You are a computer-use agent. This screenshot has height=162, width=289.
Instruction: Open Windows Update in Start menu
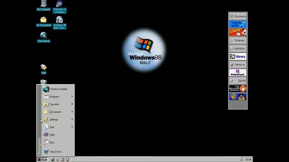pos(58,89)
